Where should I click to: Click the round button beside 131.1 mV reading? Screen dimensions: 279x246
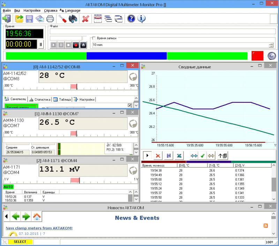pyautogui.click(x=133, y=171)
